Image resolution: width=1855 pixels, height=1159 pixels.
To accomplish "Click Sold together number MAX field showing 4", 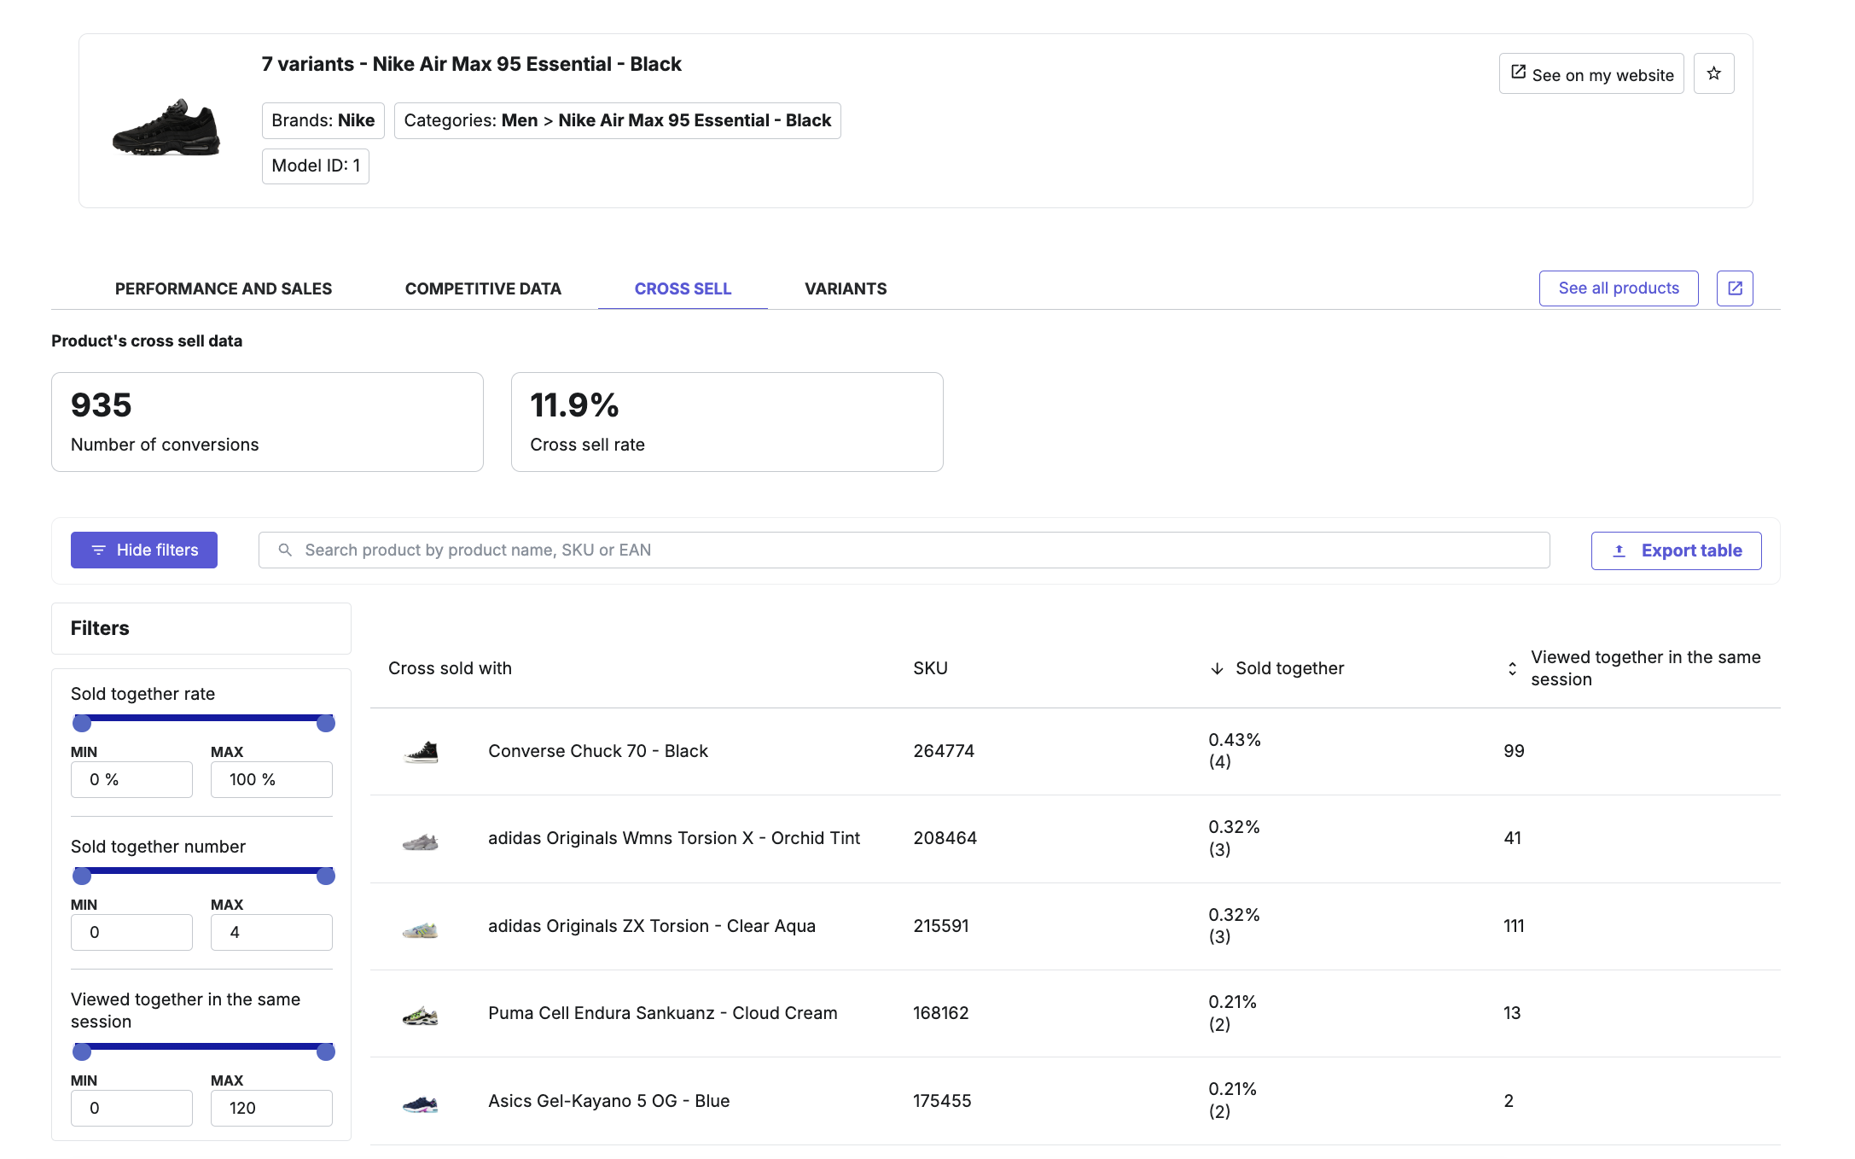I will click(x=271, y=932).
